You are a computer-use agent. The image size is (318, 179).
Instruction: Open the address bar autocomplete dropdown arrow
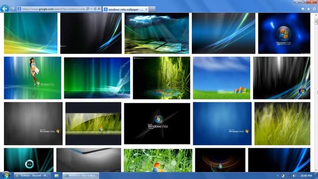tap(91, 9)
